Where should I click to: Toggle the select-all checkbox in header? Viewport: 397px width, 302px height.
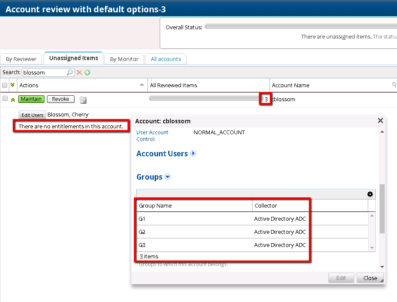tap(5, 85)
